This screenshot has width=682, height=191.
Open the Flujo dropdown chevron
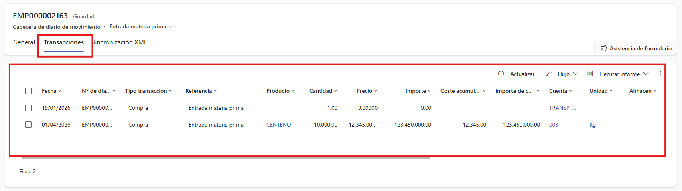(576, 74)
